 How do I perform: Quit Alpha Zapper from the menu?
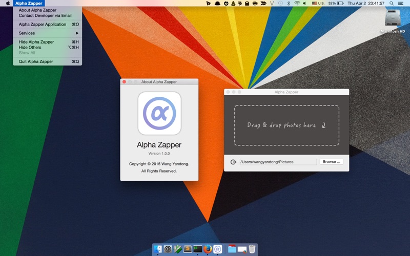47,61
